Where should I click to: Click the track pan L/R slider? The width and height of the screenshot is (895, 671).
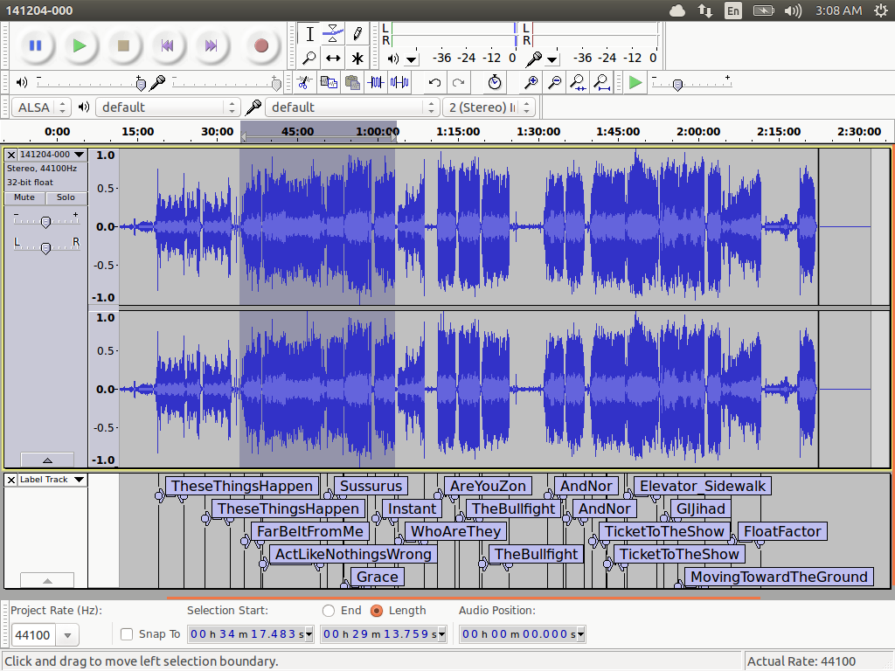click(x=45, y=248)
